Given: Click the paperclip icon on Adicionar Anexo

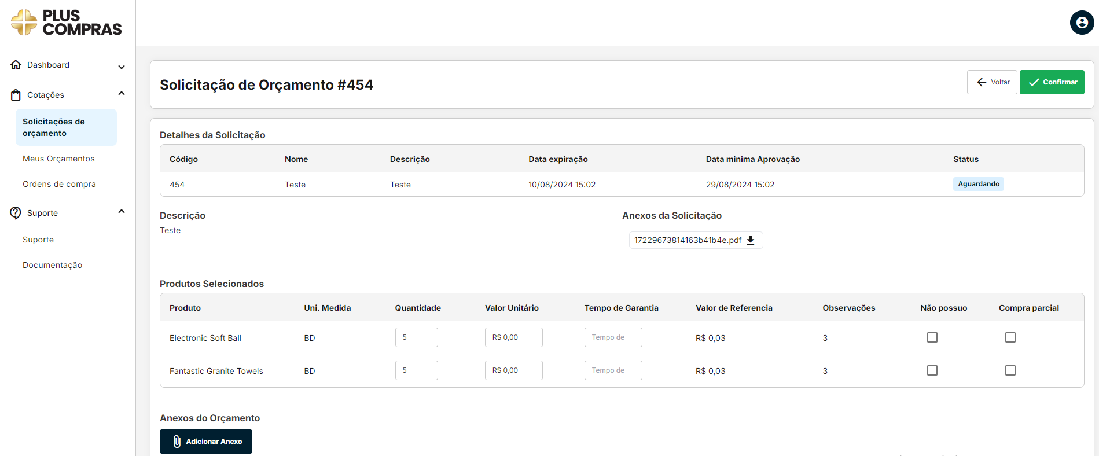Looking at the screenshot, I should click(x=177, y=442).
